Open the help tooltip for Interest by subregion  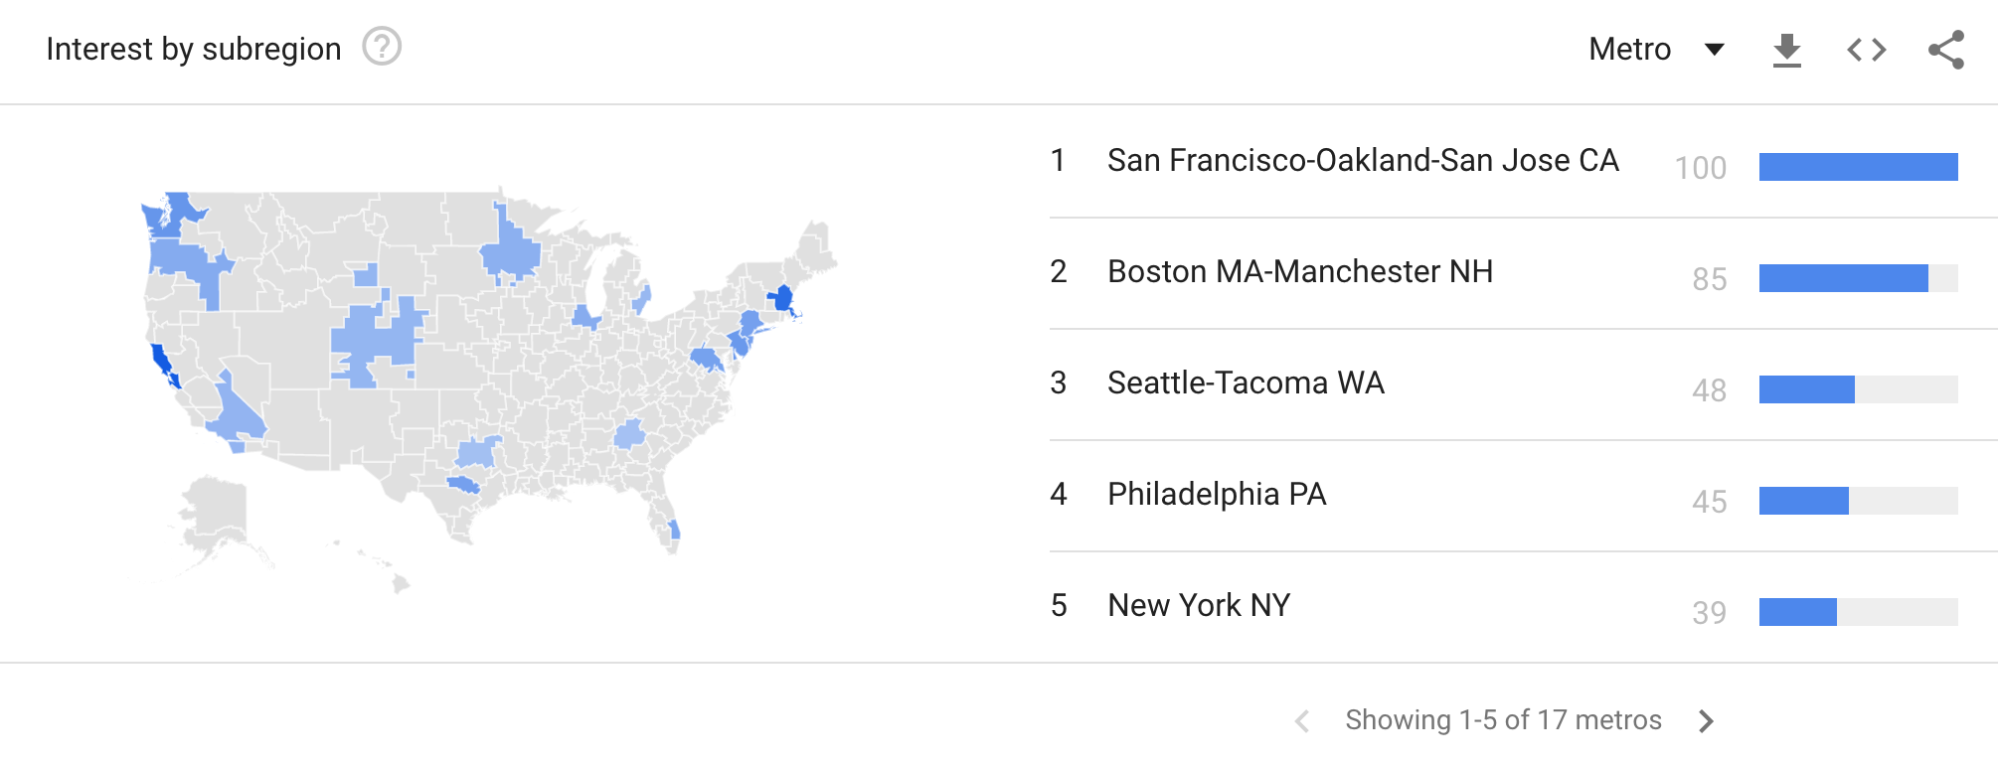[382, 47]
